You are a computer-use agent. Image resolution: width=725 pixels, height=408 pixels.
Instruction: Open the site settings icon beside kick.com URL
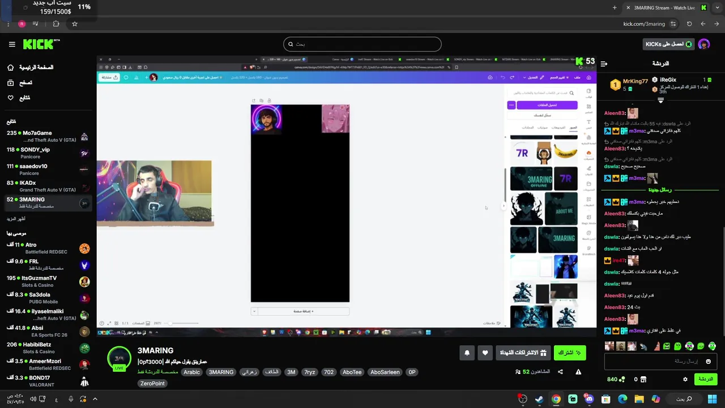pos(673,24)
